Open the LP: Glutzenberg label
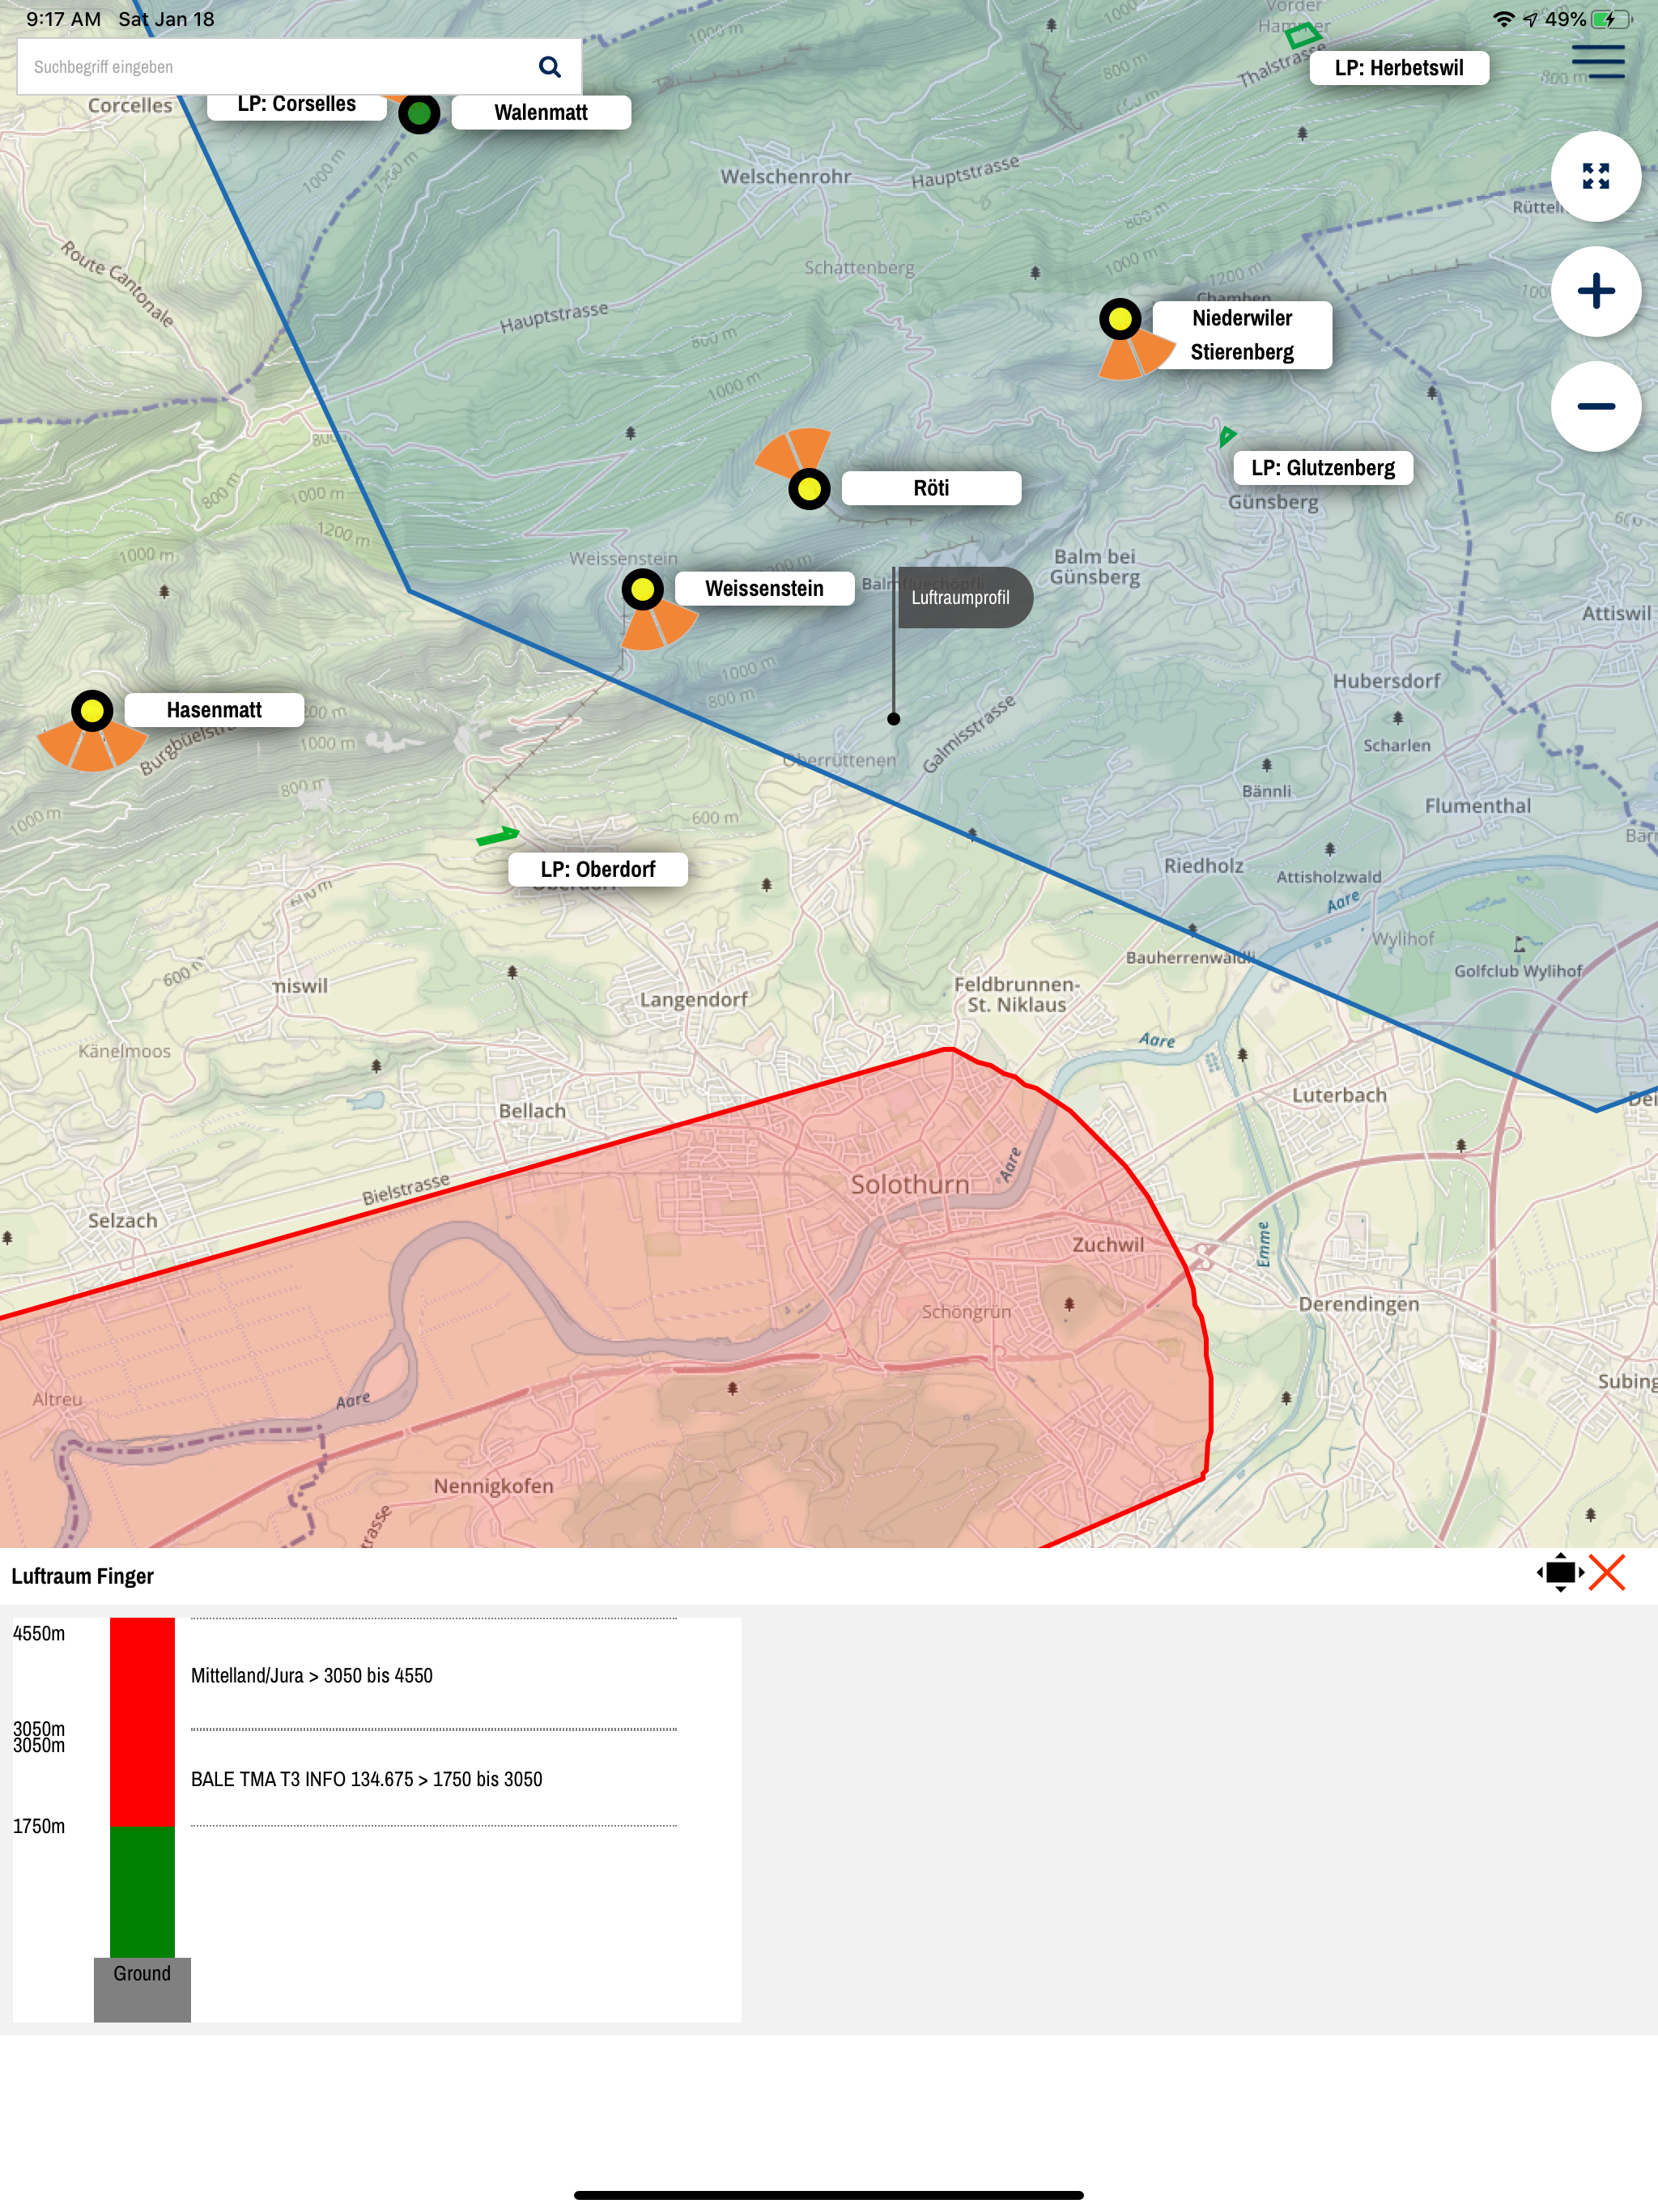Screen dimensions: 1658x2212 (x=1322, y=468)
